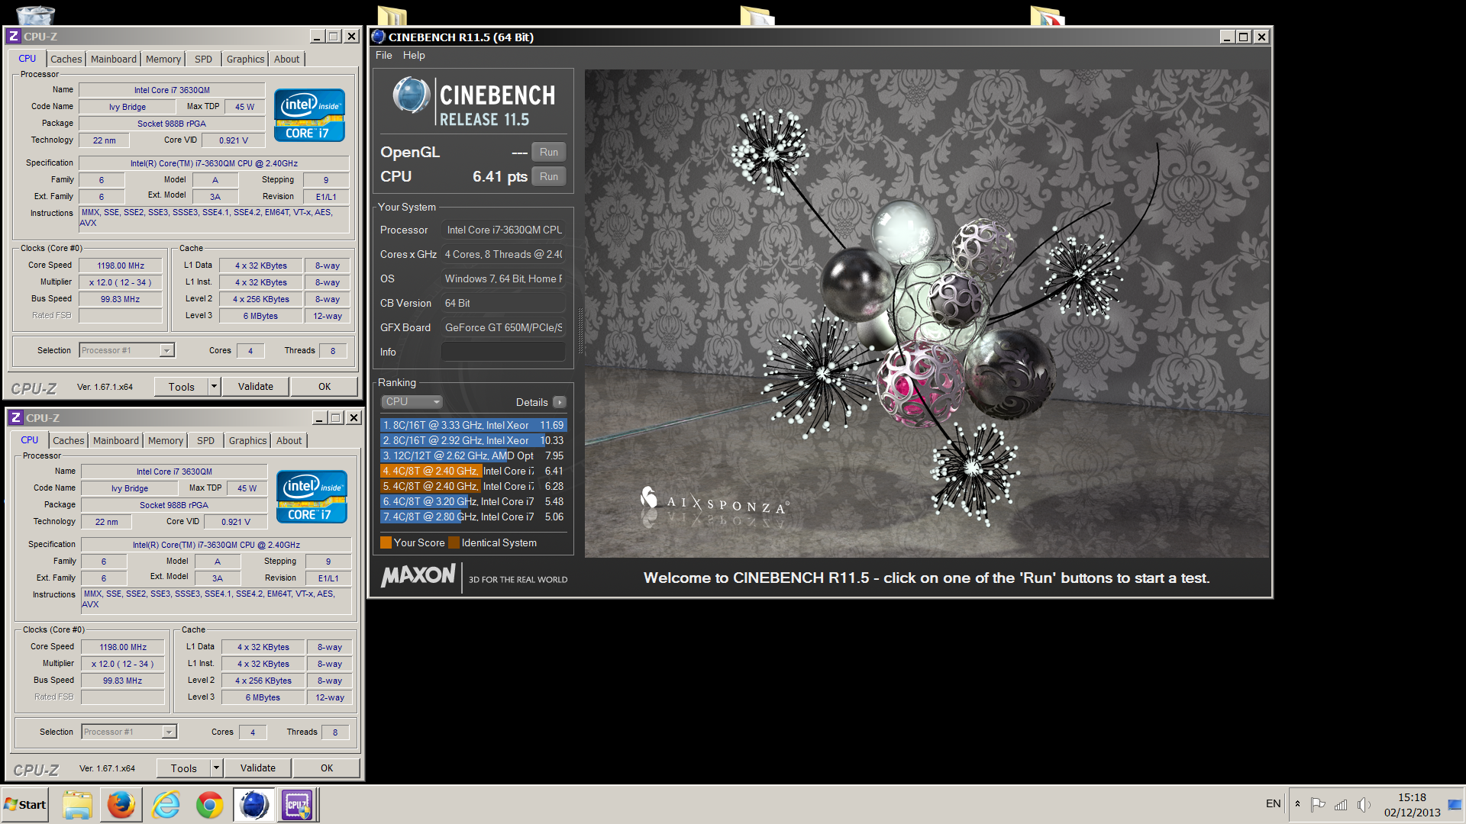Select ranking entry 4C/8T @ 3.20 GHz
The width and height of the screenshot is (1466, 824).
click(x=473, y=501)
